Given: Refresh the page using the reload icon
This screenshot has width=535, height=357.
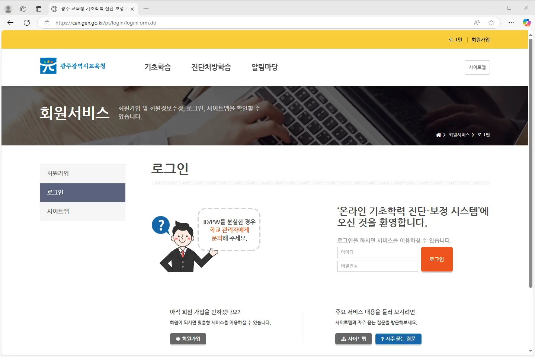Looking at the screenshot, I should click(26, 23).
